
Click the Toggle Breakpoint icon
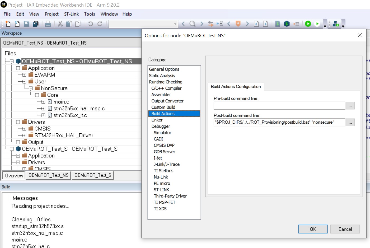point(296,24)
